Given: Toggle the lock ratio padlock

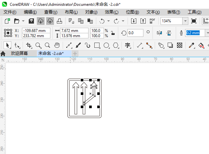Looking at the screenshot, I should click(x=112, y=33).
